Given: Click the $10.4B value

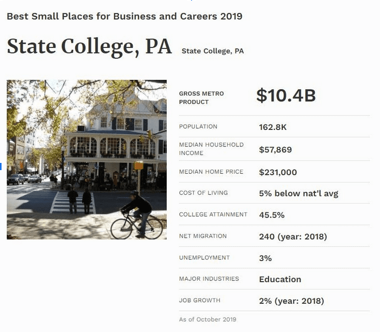Looking at the screenshot, I should [x=286, y=95].
